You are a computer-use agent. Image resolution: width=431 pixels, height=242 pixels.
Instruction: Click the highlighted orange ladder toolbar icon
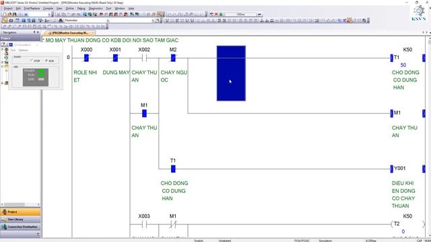pyautogui.click(x=350, y=20)
